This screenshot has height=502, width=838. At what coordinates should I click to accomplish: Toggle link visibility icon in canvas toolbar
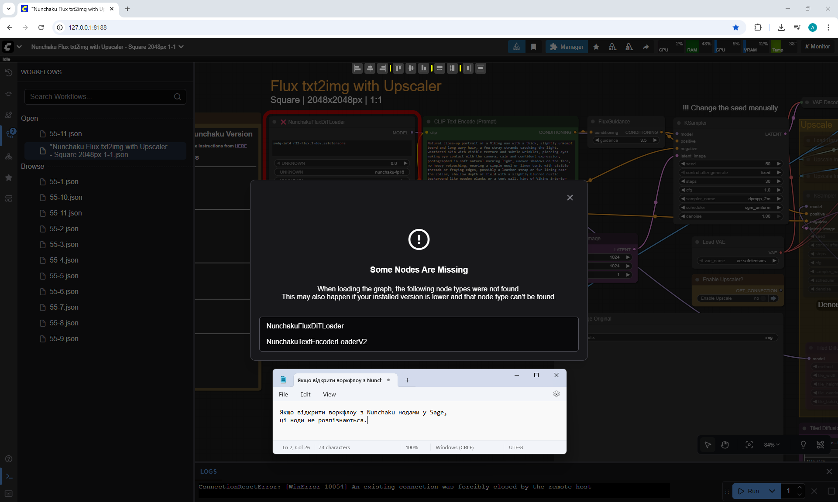click(820, 444)
